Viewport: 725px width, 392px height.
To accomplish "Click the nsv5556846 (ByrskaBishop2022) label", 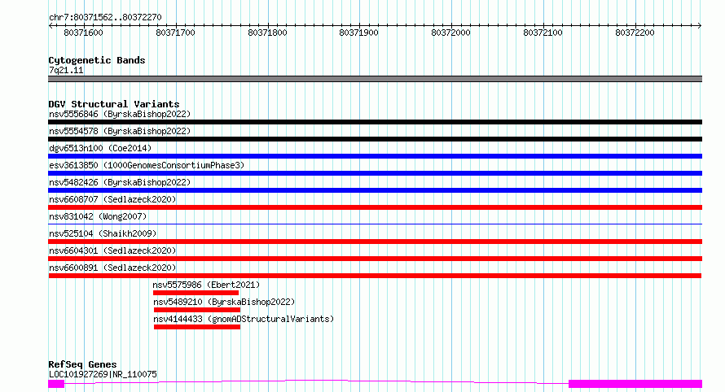I will pyautogui.click(x=120, y=114).
